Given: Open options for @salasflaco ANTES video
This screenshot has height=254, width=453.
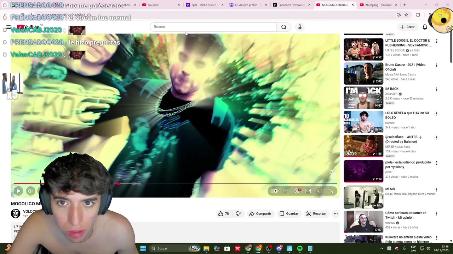Looking at the screenshot, I should 436,138.
